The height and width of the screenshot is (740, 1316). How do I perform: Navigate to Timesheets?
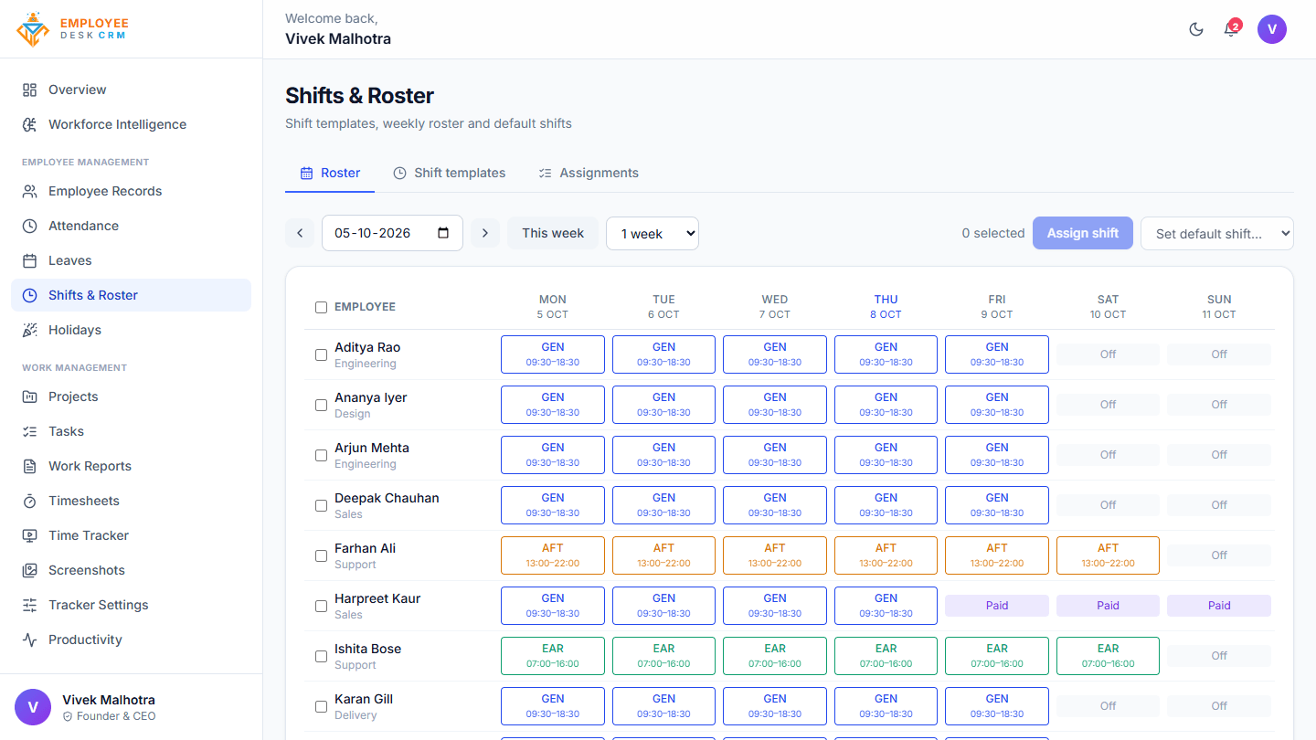[131, 501]
